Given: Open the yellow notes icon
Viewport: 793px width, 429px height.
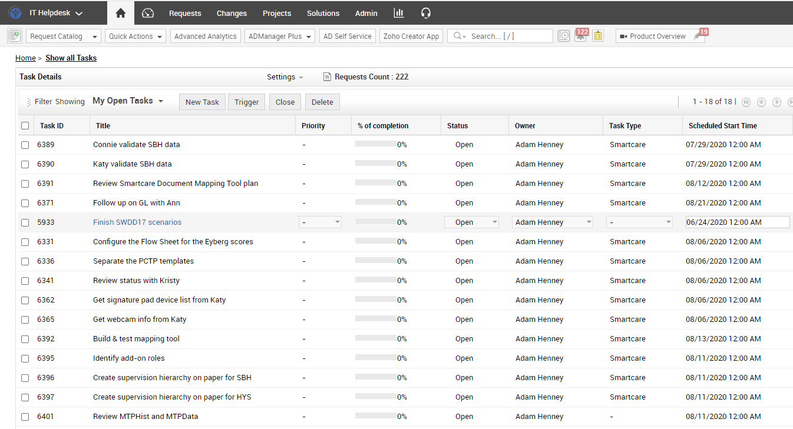Looking at the screenshot, I should coord(598,36).
